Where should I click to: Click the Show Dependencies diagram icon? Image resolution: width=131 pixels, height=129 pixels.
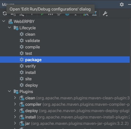click(x=86, y=14)
